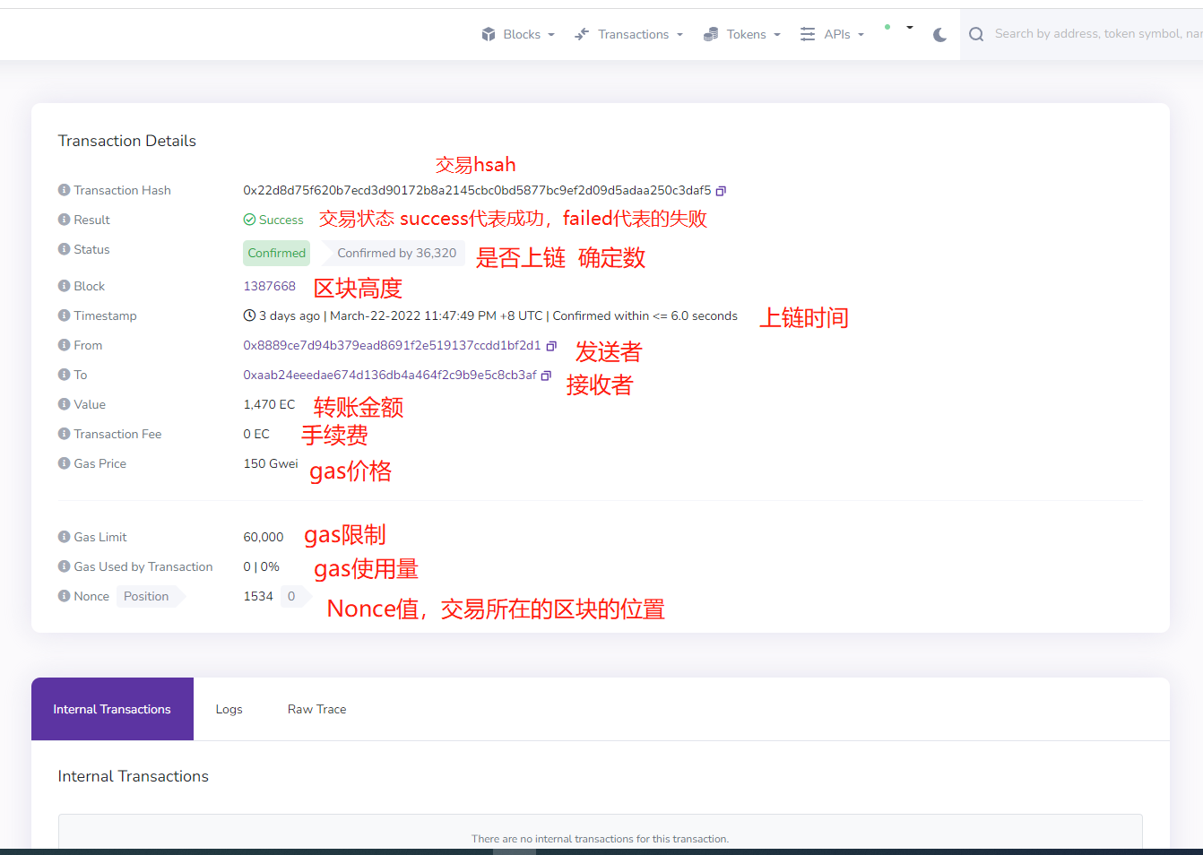Copy the transaction hash using copy icon
The image size is (1203, 855).
722,190
